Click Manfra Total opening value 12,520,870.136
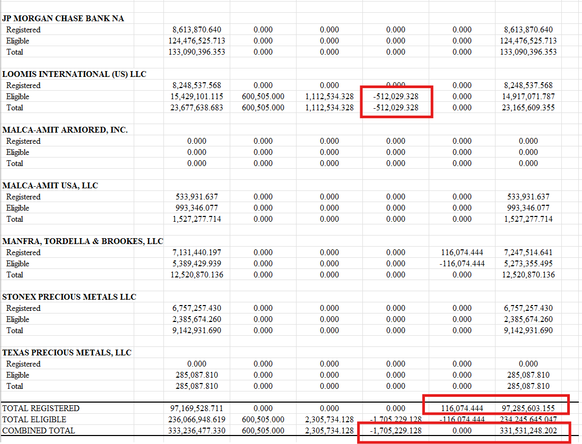Viewport: 582px width, 444px height. click(x=197, y=275)
